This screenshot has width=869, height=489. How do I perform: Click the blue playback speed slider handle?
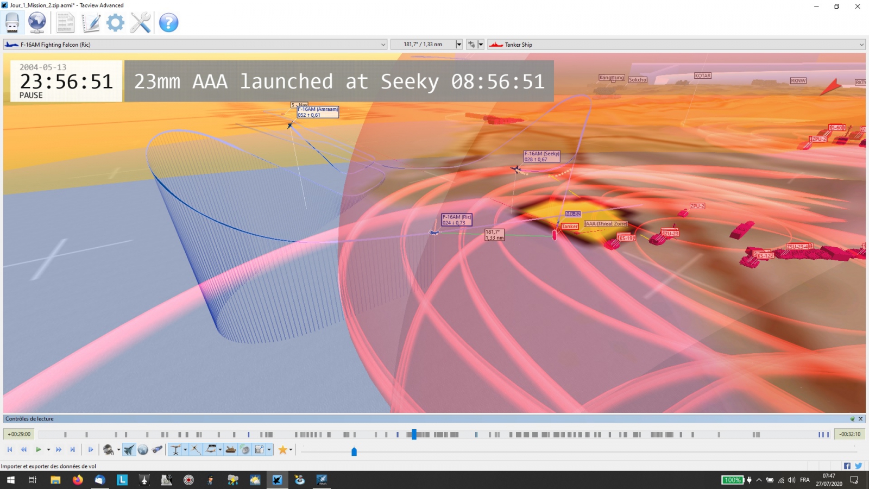point(354,452)
